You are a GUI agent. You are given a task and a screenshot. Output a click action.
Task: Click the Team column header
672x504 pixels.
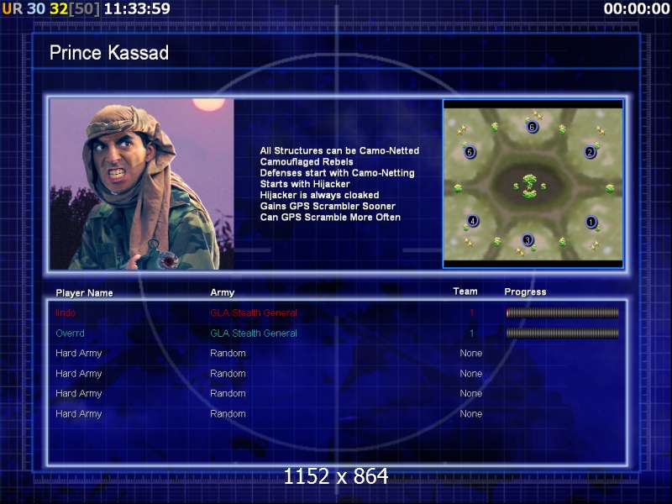465,291
